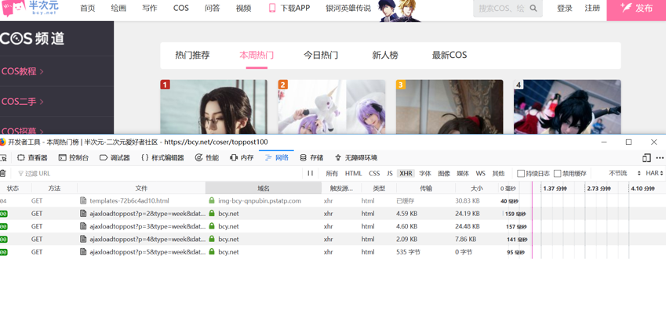
Task: Expand the COS二手 sidebar item
Action: pos(23,101)
